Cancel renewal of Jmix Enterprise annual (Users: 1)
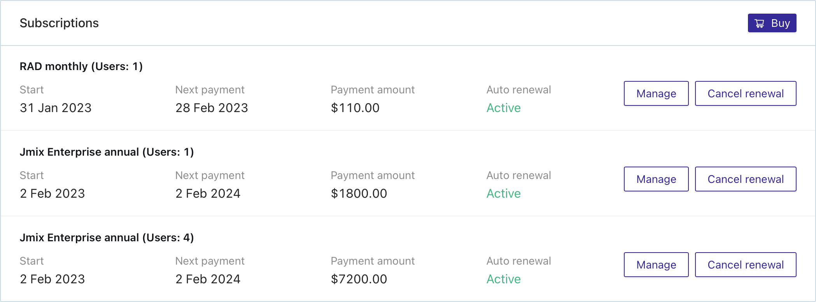 pyautogui.click(x=746, y=179)
